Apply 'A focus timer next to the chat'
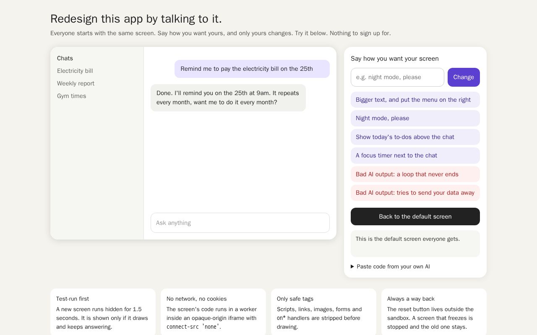Viewport: 537px width, 335px height. click(415, 155)
